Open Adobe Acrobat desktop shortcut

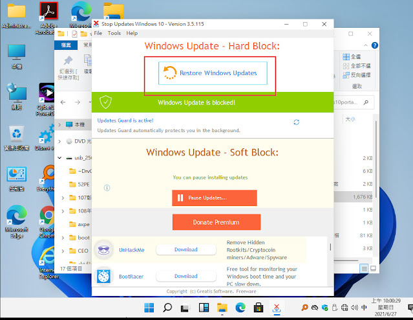[48, 18]
